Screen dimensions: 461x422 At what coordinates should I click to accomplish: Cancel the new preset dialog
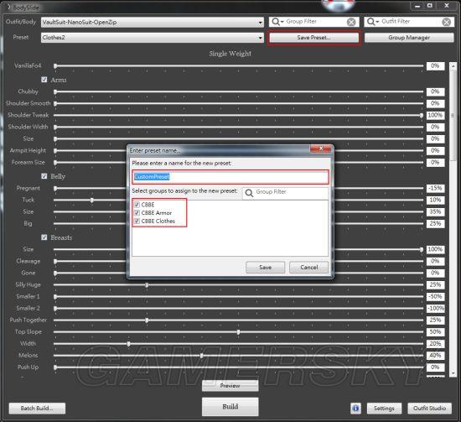pyautogui.click(x=308, y=267)
